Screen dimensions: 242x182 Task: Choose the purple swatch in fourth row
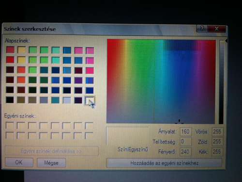(78, 80)
